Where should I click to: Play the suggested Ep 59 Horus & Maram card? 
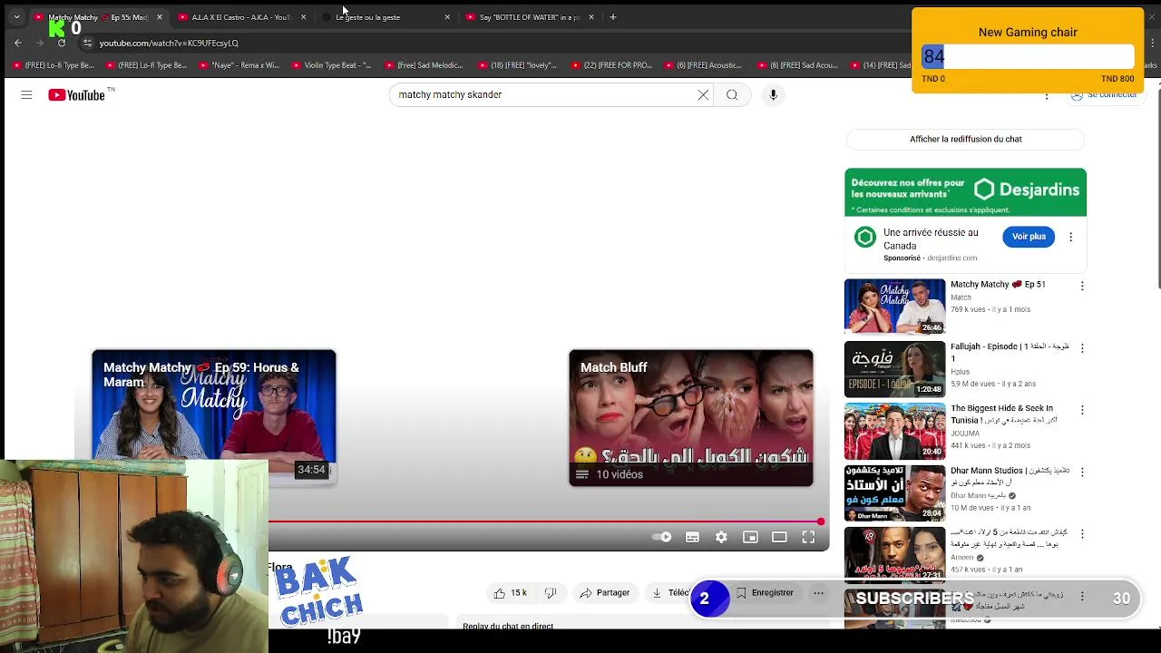point(214,417)
